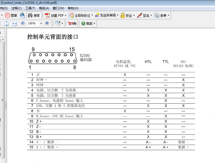Click the Rotate page view icon
The height and width of the screenshot is (163, 215).
pyautogui.click(x=58, y=23)
